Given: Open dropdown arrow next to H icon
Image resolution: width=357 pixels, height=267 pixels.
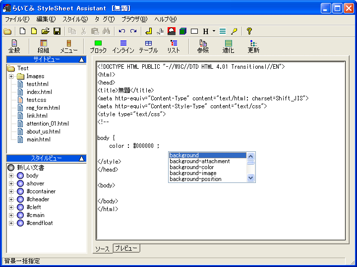Looking at the screenshot, I should pyautogui.click(x=214, y=31).
